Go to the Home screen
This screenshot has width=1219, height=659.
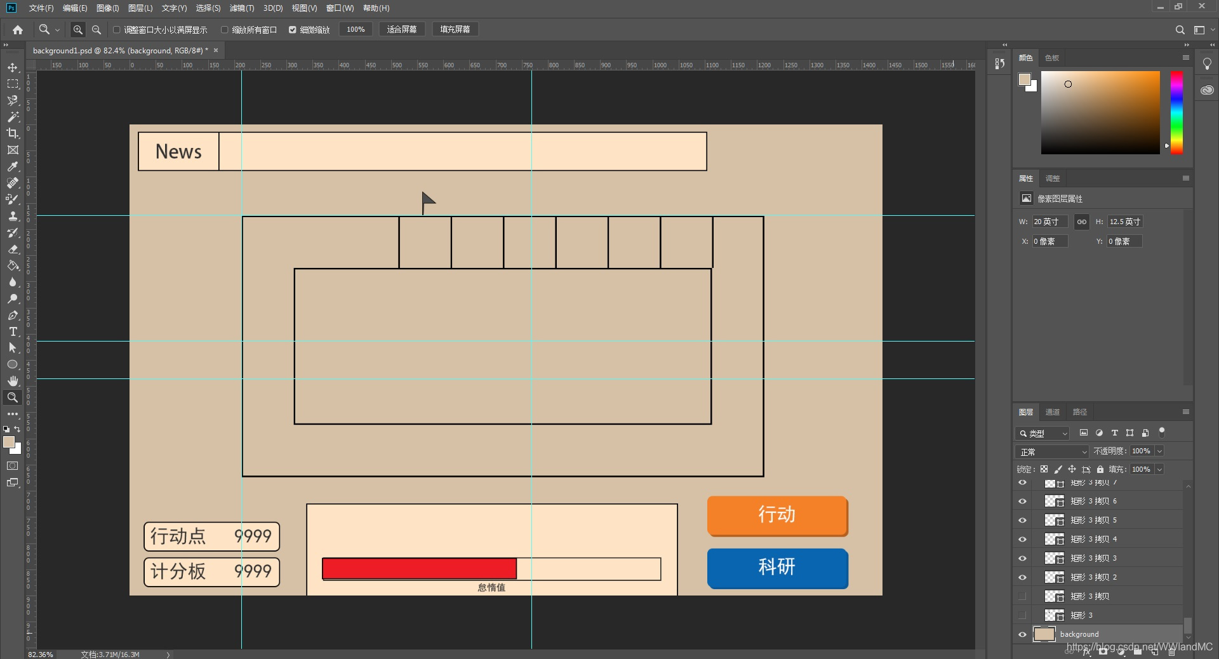click(18, 30)
